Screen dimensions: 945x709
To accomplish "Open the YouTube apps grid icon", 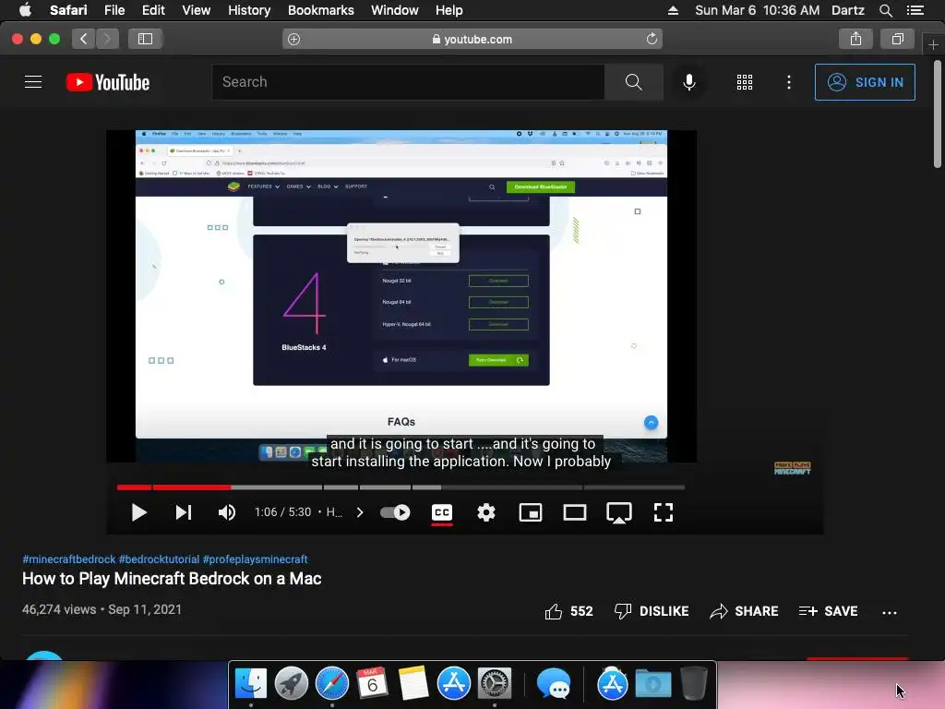I will pyautogui.click(x=745, y=82).
